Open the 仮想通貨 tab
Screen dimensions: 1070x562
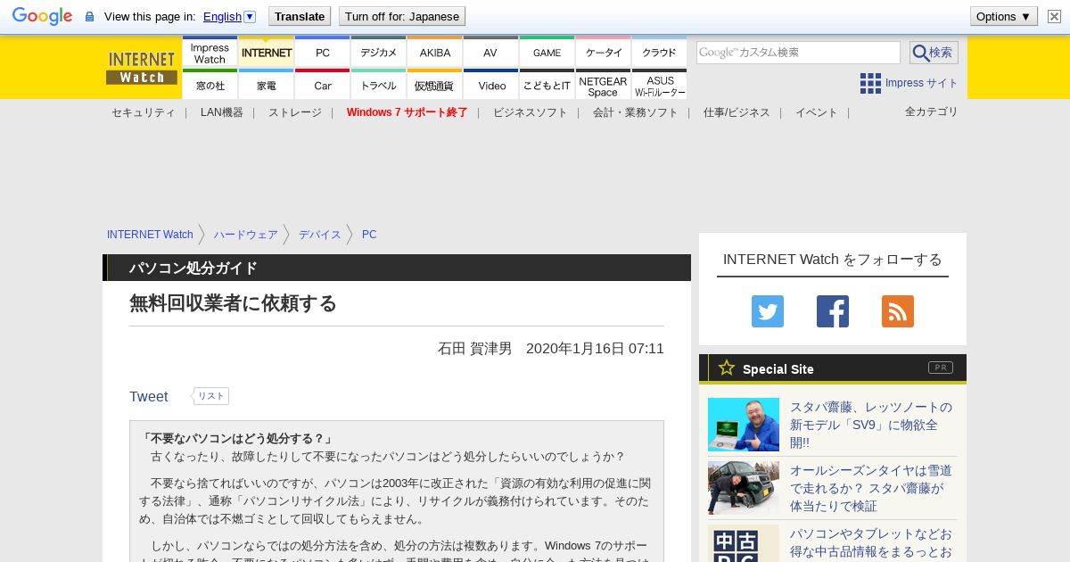pos(435,85)
